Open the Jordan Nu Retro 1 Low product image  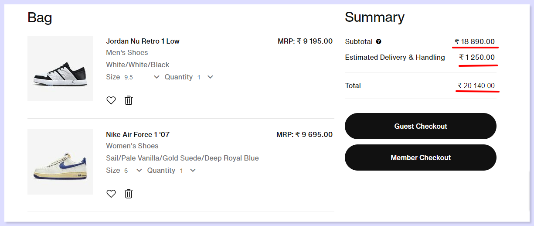pos(60,68)
